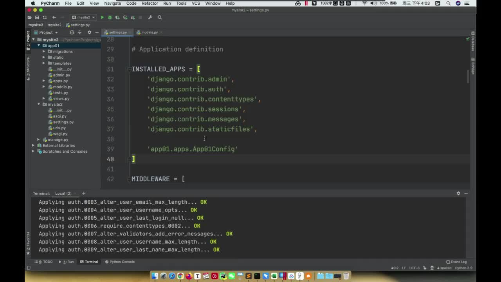Click the Terminal tool window button
The height and width of the screenshot is (282, 501).
tap(89, 262)
